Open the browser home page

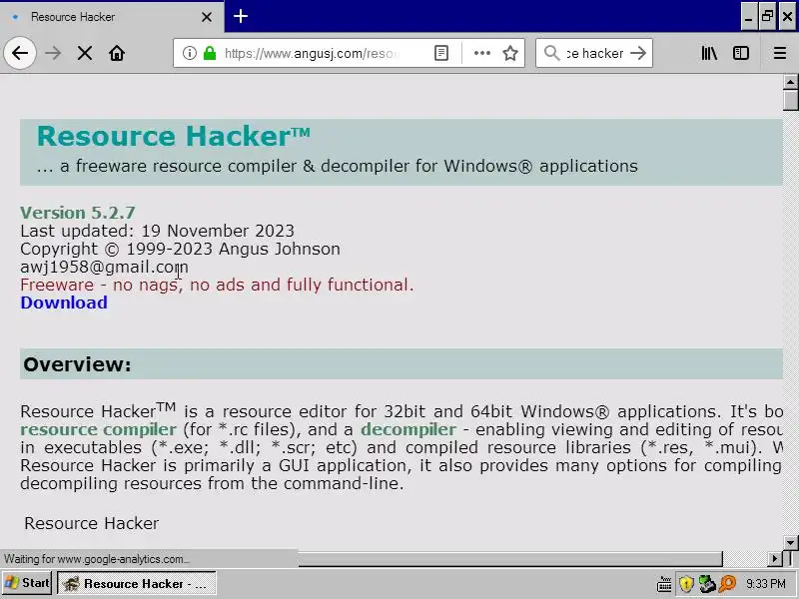117,53
